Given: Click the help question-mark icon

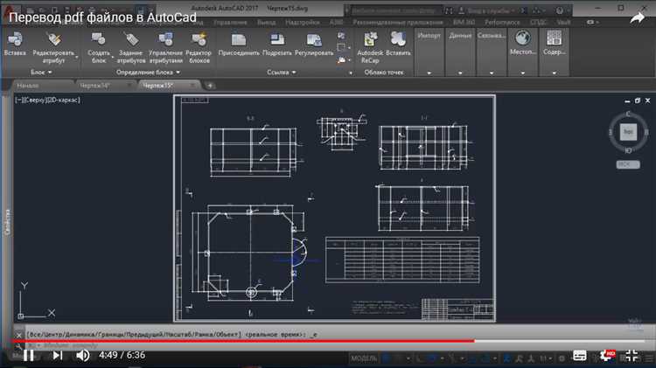Looking at the screenshot, I should click(x=560, y=10).
